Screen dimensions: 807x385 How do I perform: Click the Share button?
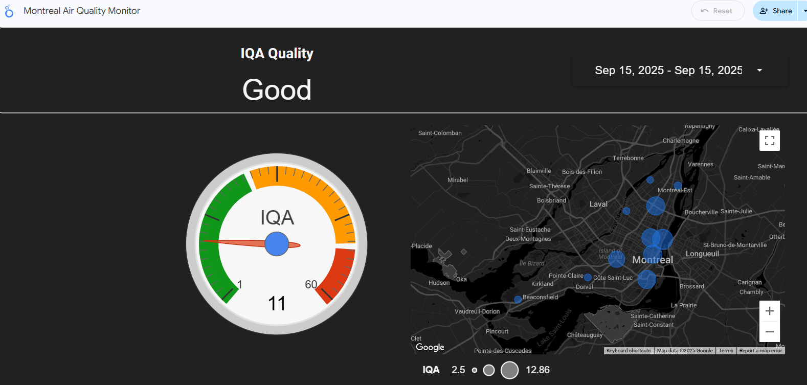(775, 11)
